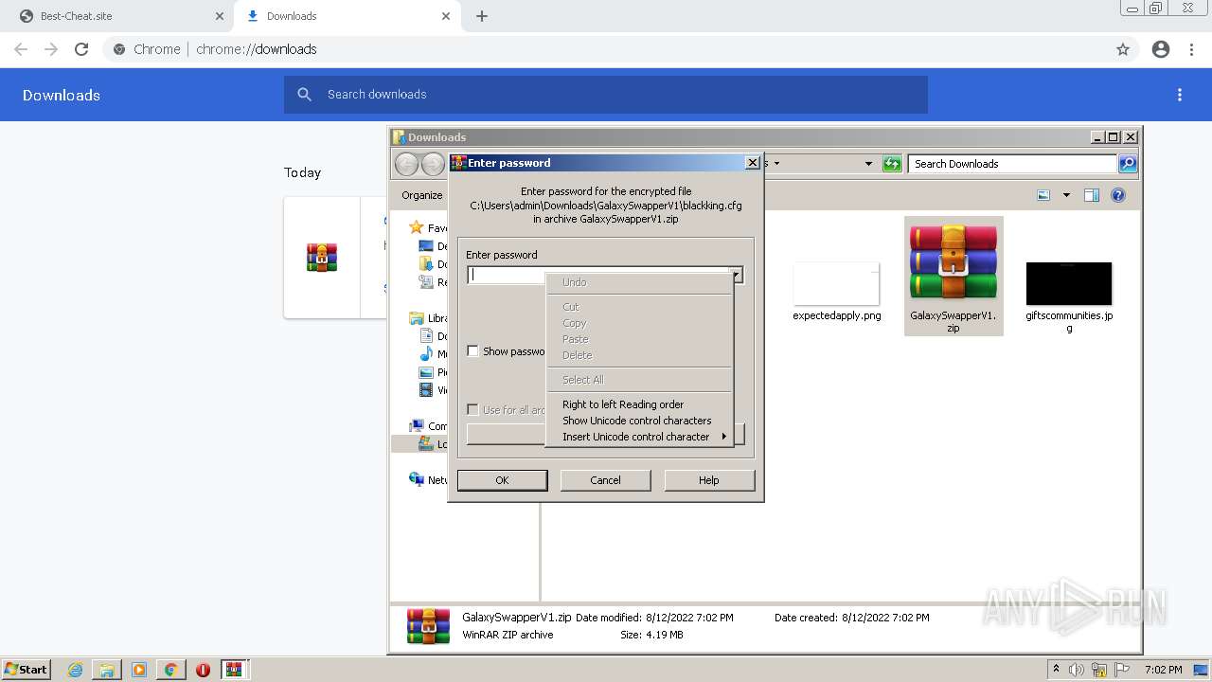
Task: Switch to the Downloads tab
Action: pyautogui.click(x=348, y=16)
